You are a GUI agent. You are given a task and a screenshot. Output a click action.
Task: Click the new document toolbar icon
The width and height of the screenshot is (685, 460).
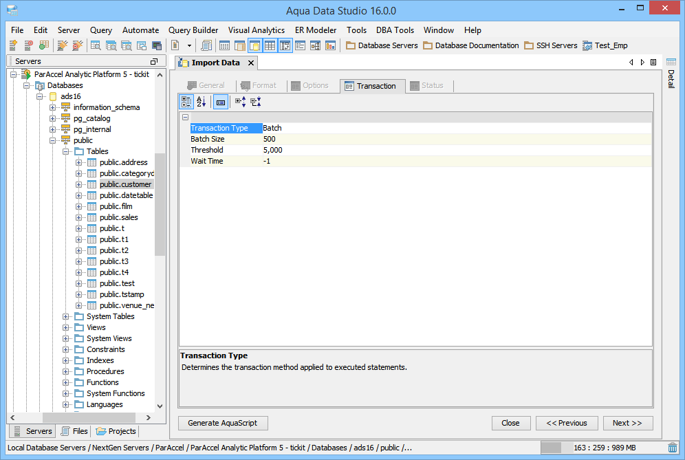175,45
